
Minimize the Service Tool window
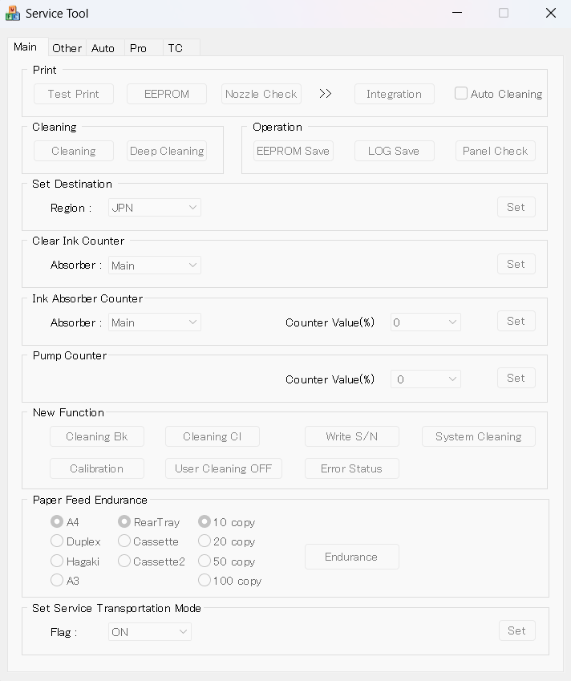tap(457, 13)
